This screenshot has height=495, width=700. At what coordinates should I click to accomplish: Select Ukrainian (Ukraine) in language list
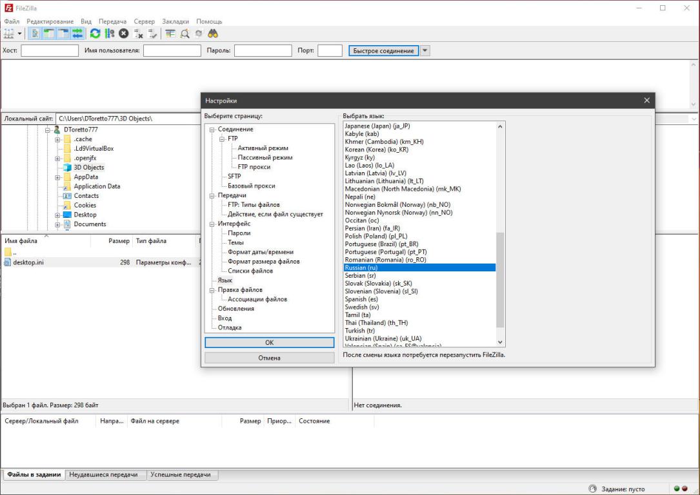click(x=383, y=338)
